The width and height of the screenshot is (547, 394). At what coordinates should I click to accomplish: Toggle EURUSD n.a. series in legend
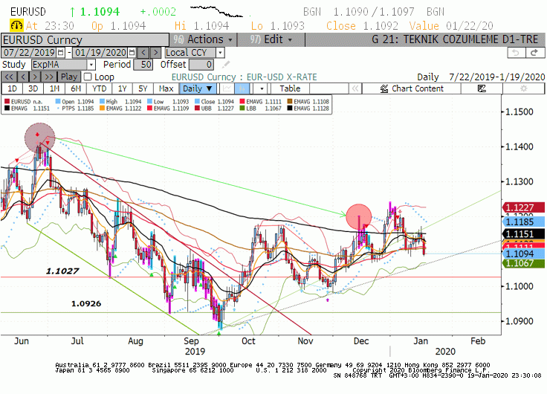click(x=23, y=102)
